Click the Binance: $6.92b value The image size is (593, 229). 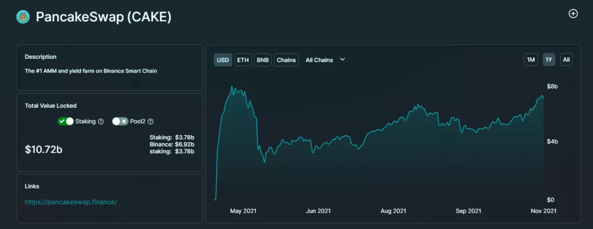coord(172,144)
